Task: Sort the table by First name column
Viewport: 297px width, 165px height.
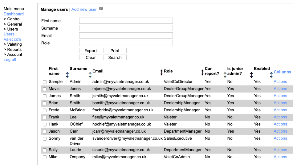Action: click(x=67, y=75)
